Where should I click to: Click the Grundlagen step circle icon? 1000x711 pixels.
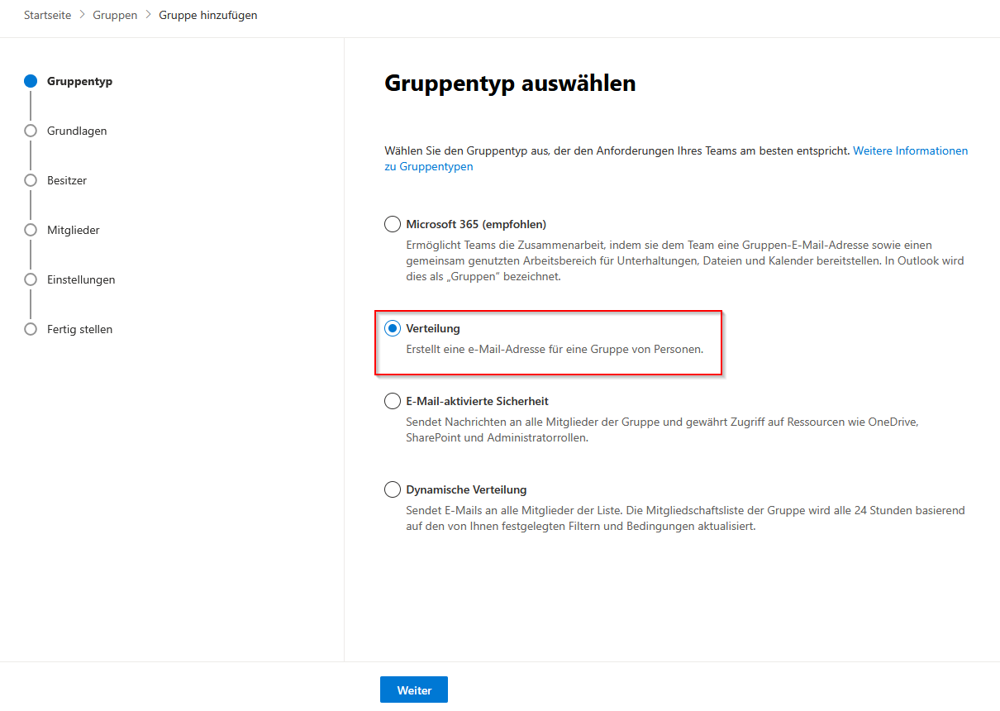coord(31,131)
